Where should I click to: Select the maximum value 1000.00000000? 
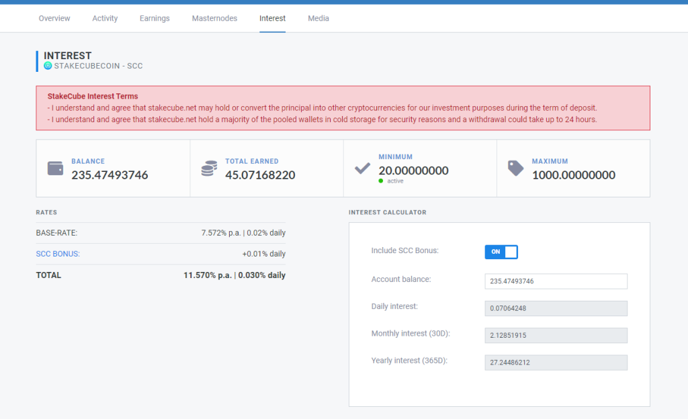pyautogui.click(x=574, y=175)
